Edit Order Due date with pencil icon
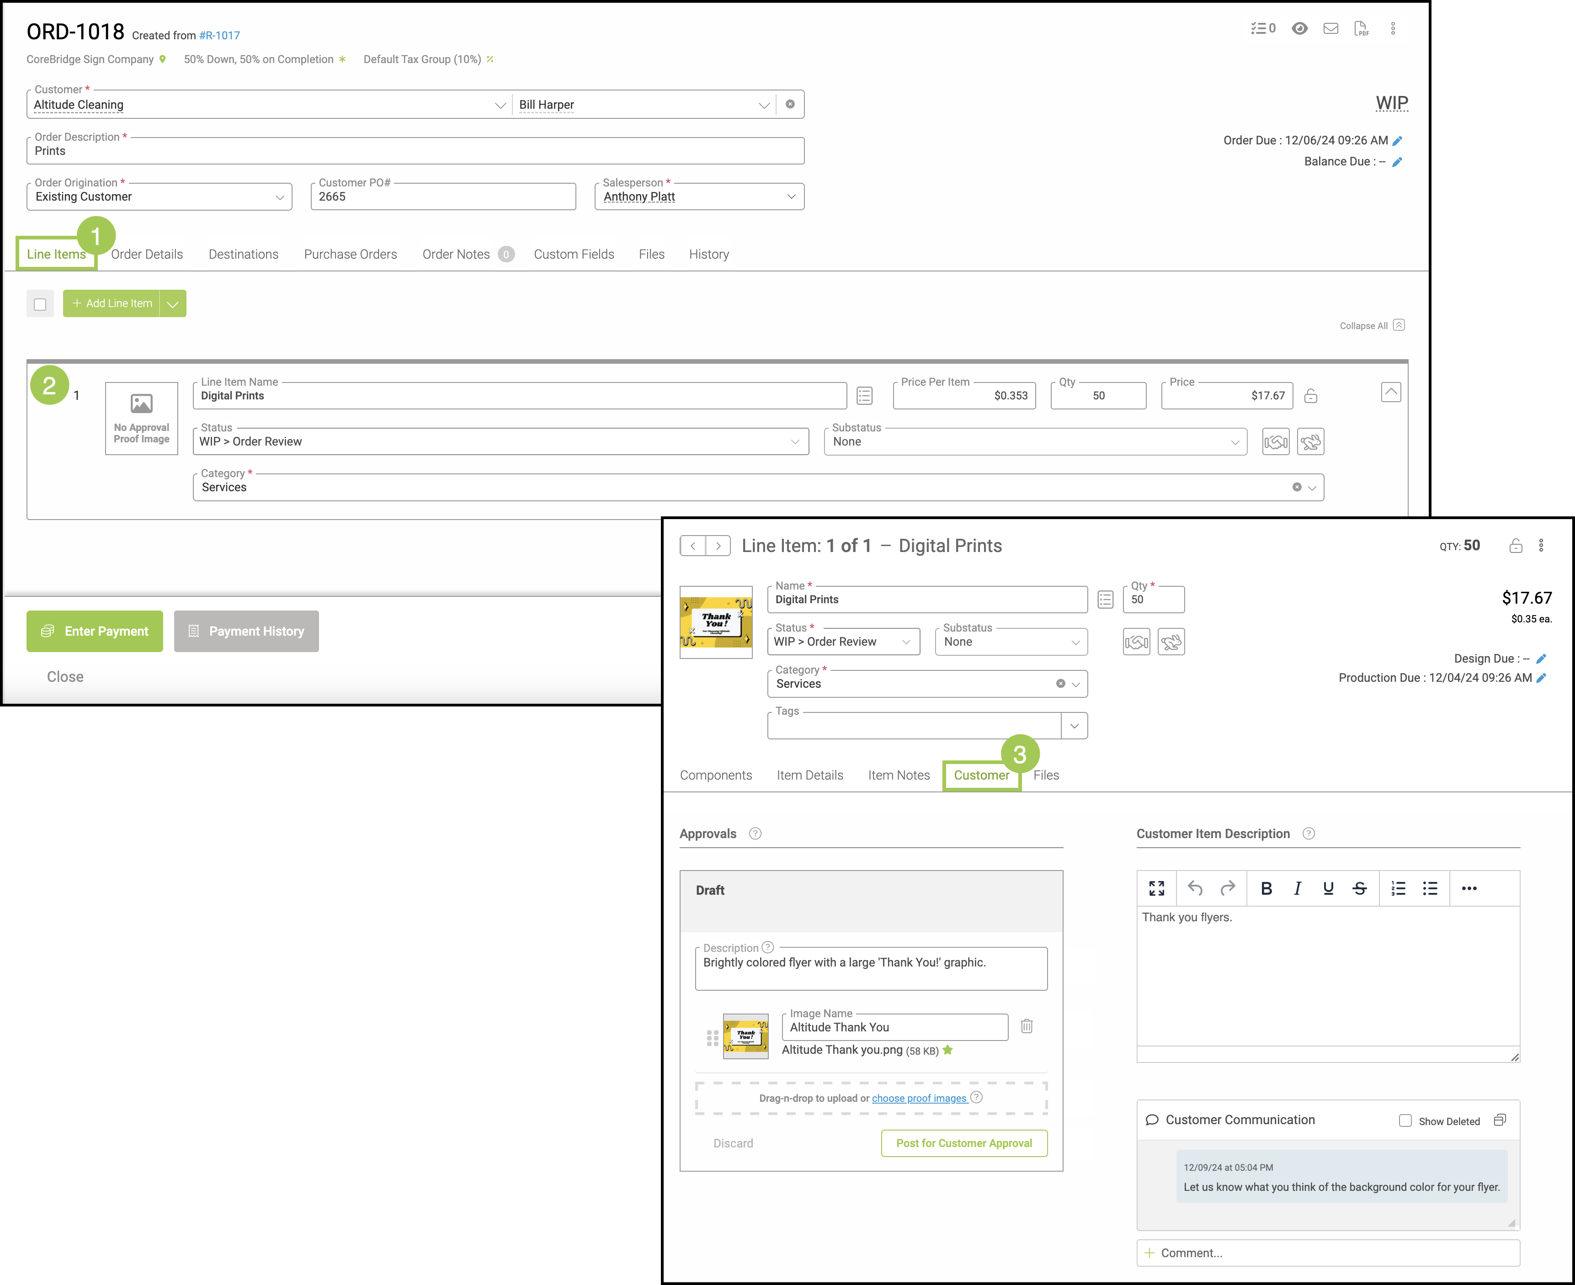 pyautogui.click(x=1397, y=141)
